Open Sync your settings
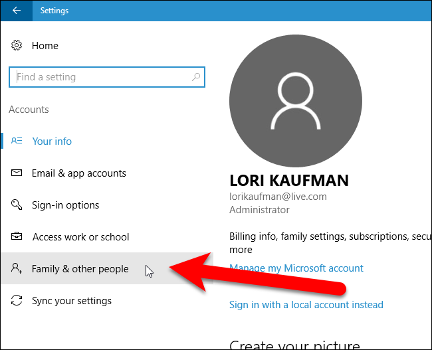432x350 pixels. [x=72, y=301]
